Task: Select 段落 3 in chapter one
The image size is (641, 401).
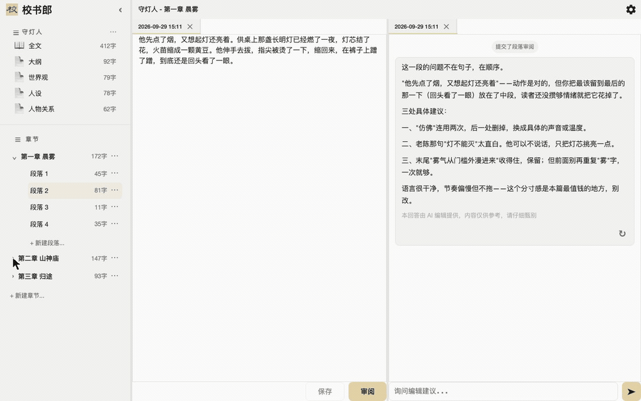Action: coord(75,207)
